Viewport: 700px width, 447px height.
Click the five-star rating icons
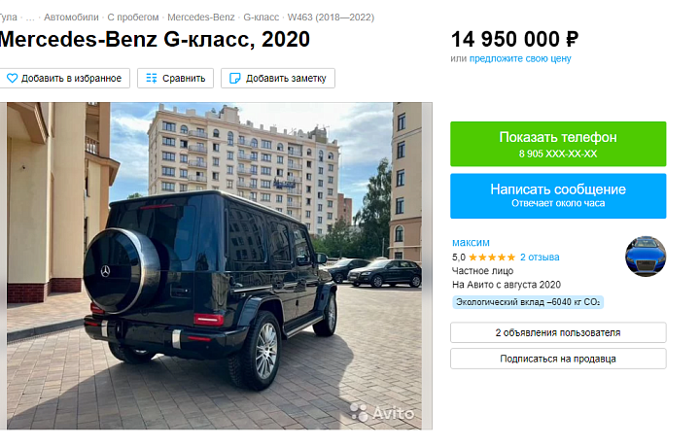[492, 258]
